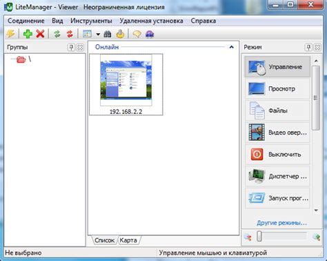Switch to the Карта tab
Viewport: 327px width, 261px height.
pyautogui.click(x=128, y=240)
